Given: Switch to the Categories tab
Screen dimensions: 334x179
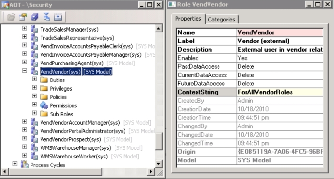Looking at the screenshot, I should tap(221, 20).
